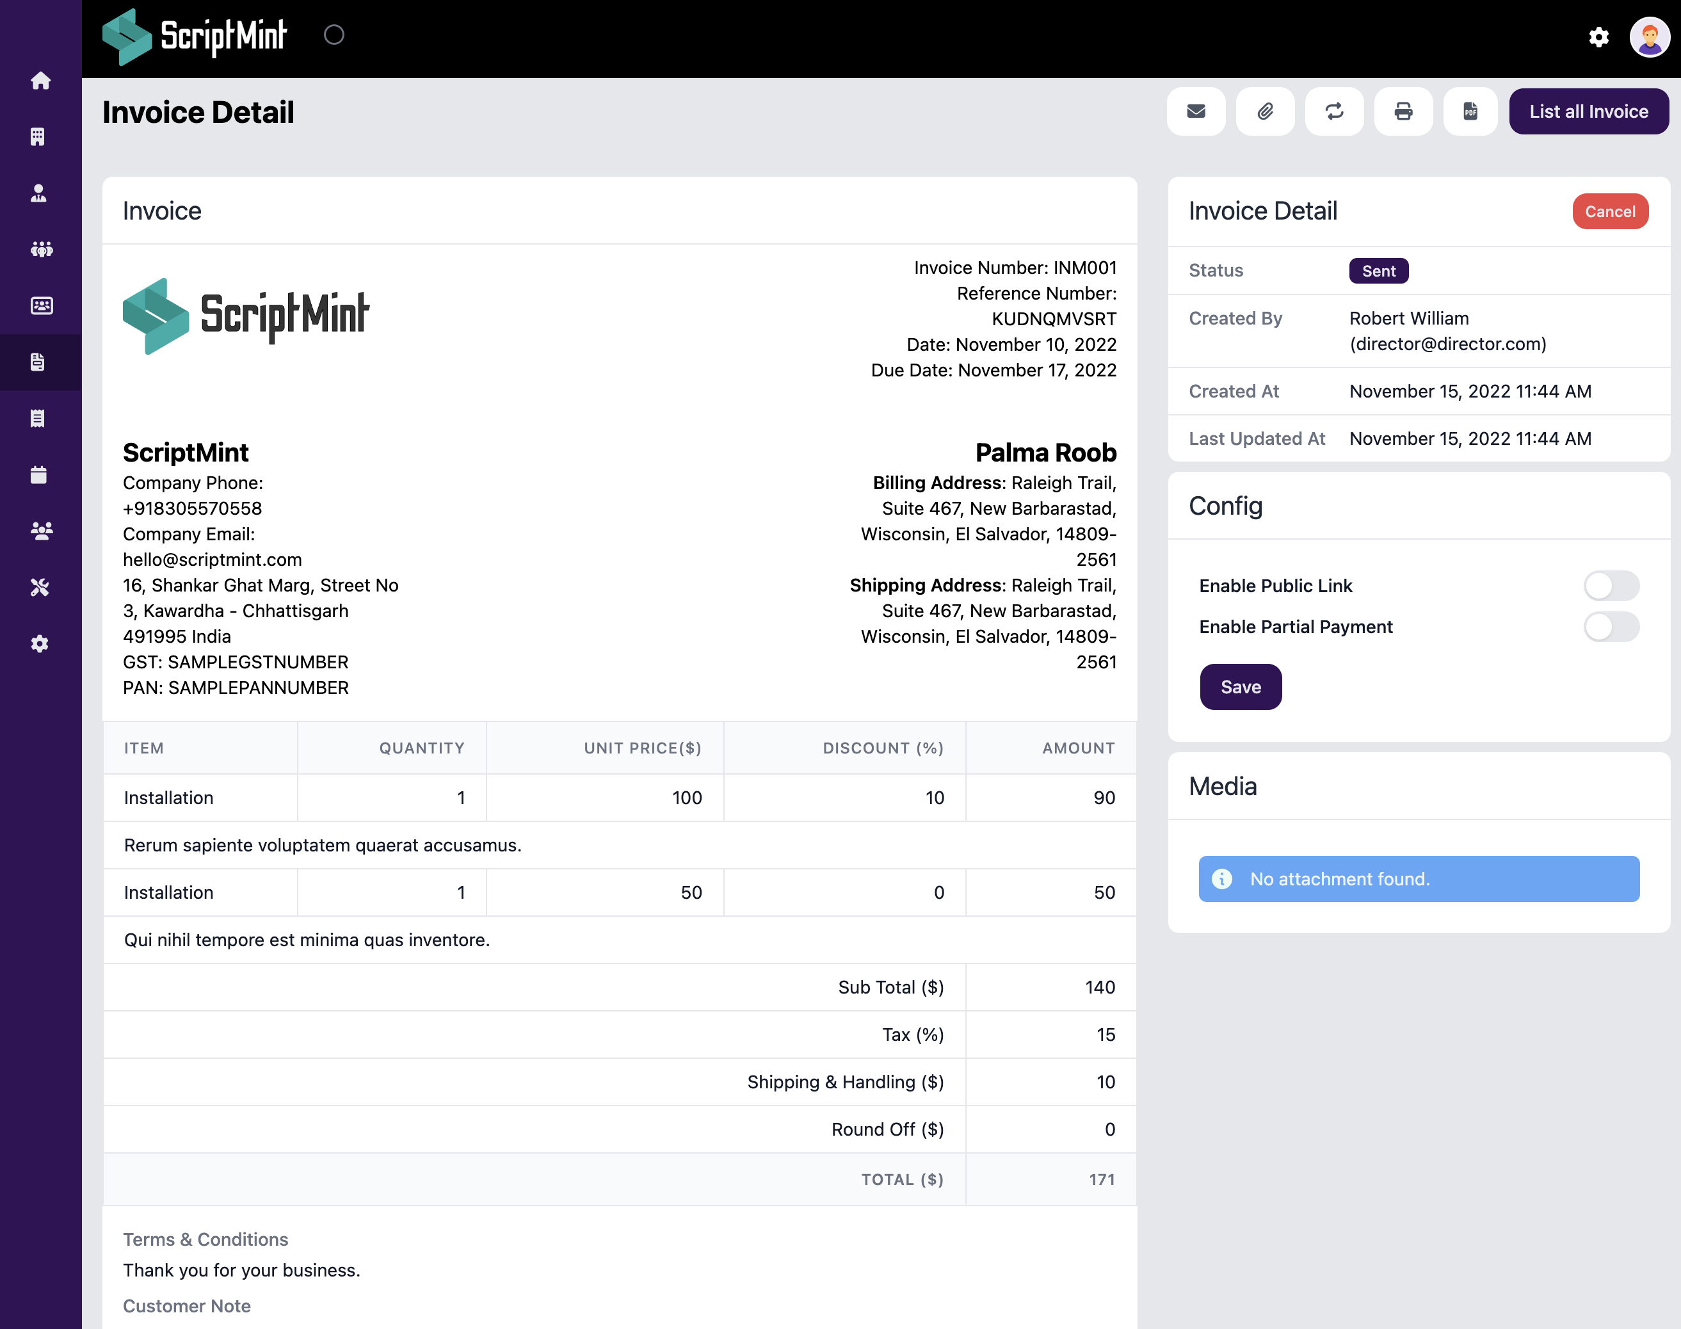
Task: Open email invoice envelope icon
Action: tap(1196, 111)
